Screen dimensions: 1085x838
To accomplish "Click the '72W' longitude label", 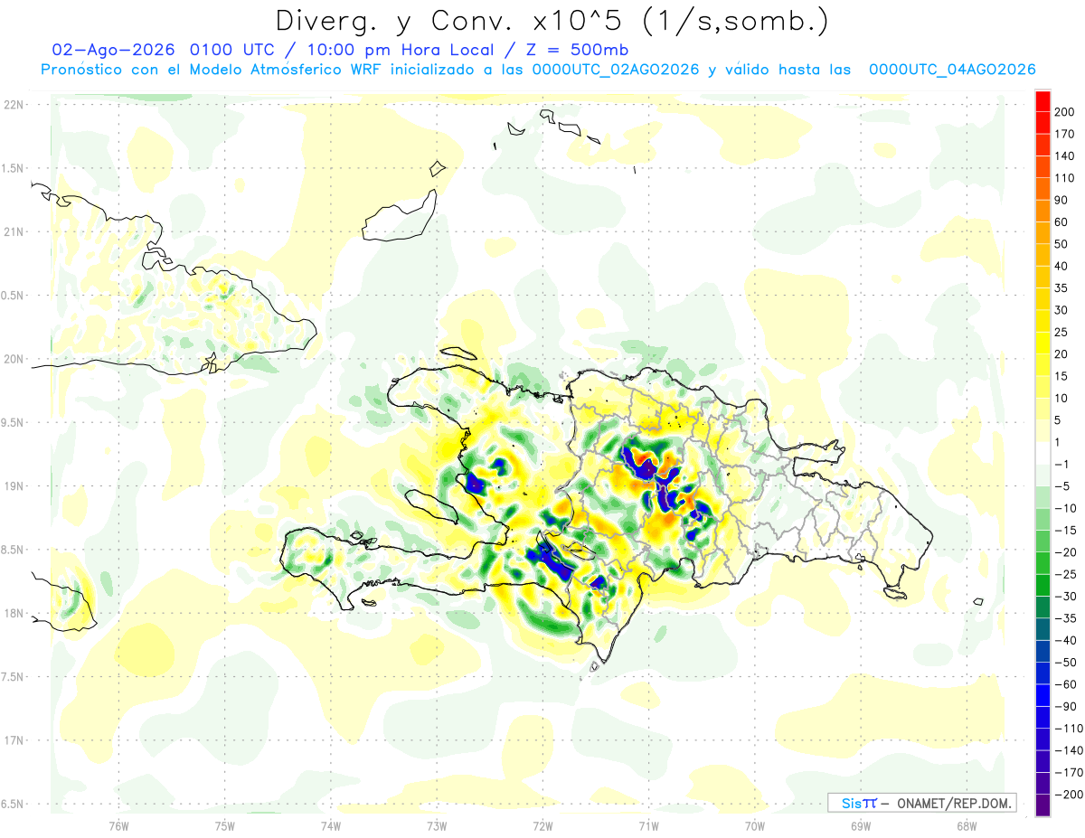I will coord(542,826).
